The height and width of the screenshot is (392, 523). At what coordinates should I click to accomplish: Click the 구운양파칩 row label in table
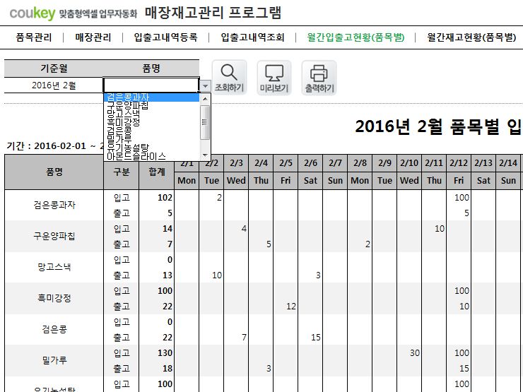point(54,236)
